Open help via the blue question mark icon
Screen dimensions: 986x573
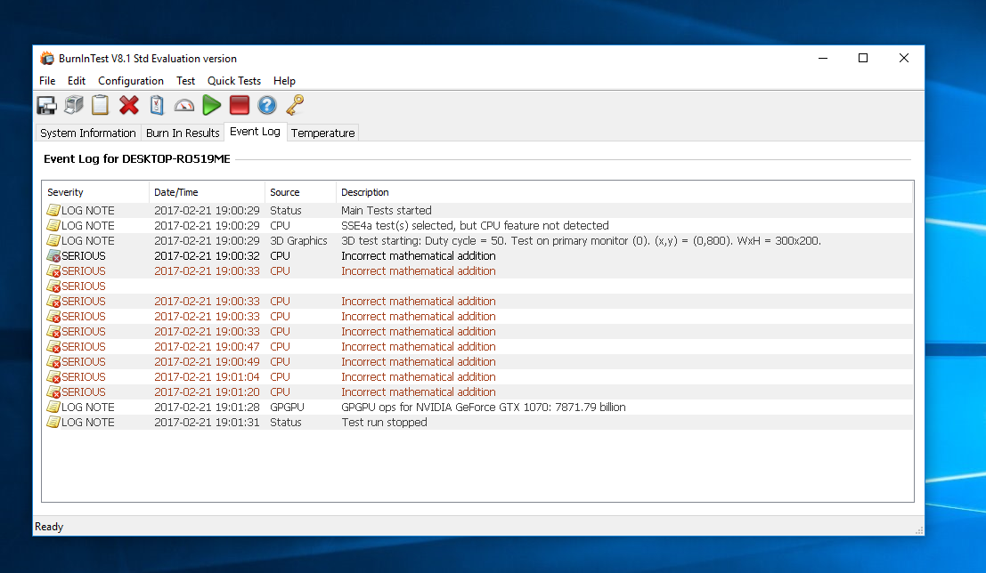pos(267,105)
